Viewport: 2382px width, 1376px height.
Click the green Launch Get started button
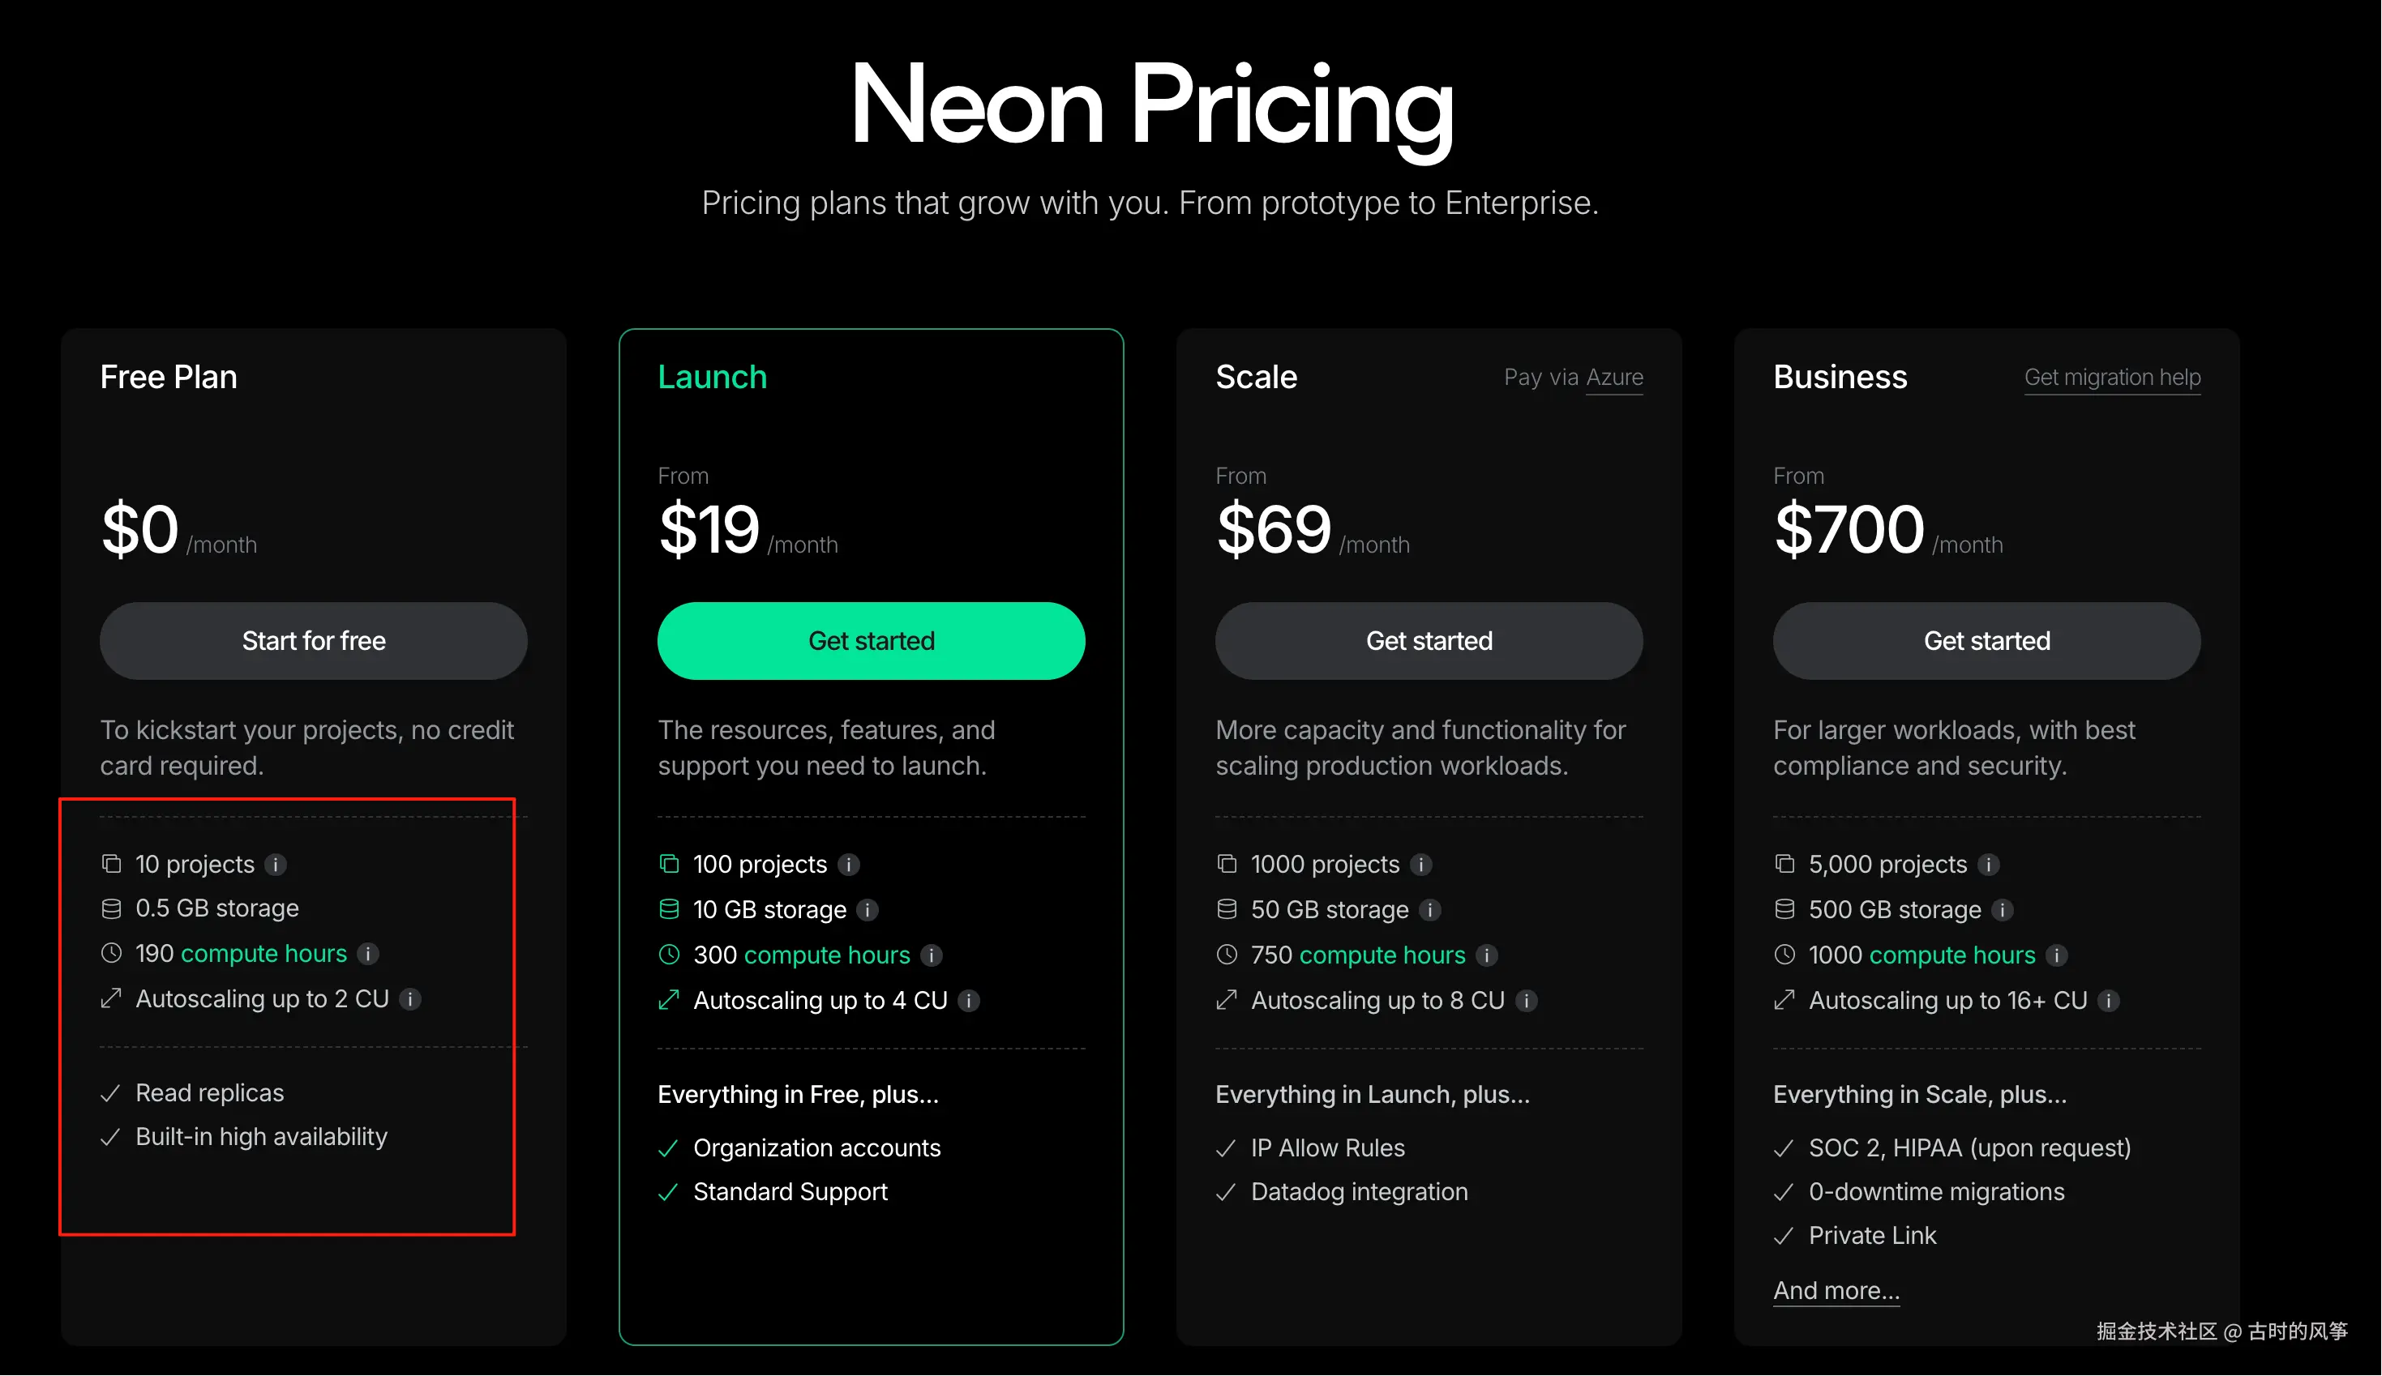click(872, 641)
